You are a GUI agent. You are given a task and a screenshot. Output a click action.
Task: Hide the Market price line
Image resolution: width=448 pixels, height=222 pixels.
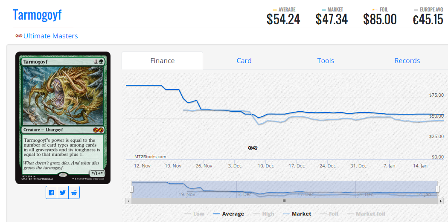pos(297,214)
